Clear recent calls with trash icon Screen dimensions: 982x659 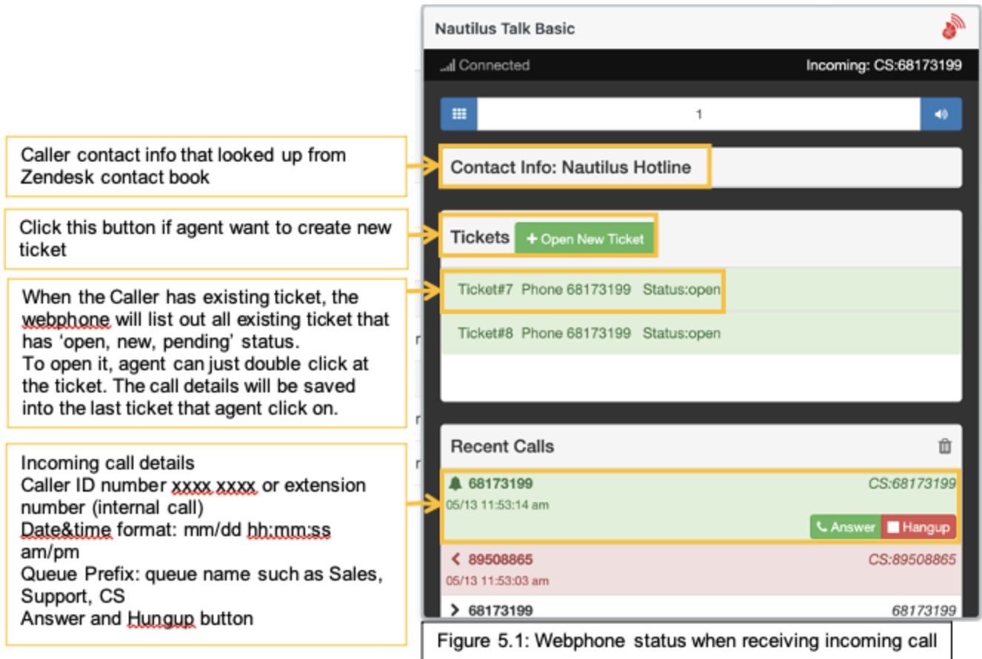click(x=945, y=446)
